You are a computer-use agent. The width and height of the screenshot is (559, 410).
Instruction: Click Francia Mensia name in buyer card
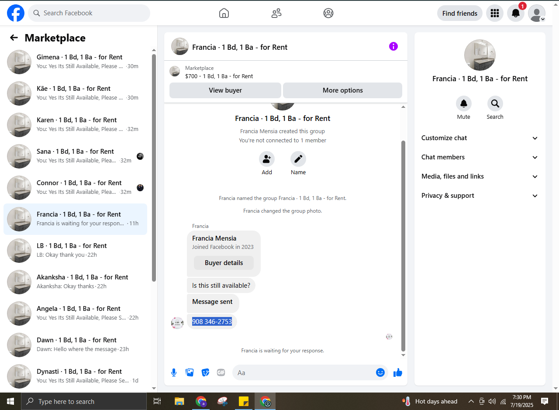point(214,238)
